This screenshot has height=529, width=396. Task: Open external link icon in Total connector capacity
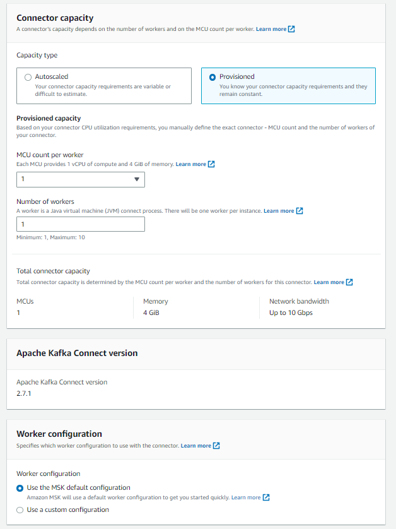point(349,282)
